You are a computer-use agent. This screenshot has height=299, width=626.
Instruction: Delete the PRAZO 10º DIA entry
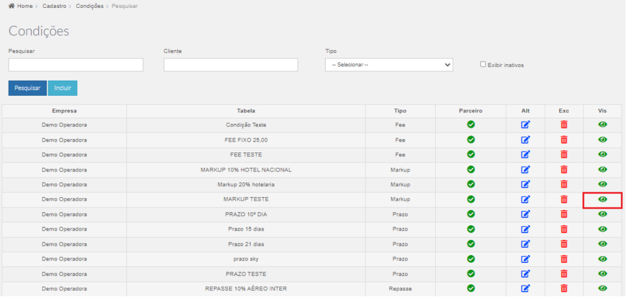point(564,214)
